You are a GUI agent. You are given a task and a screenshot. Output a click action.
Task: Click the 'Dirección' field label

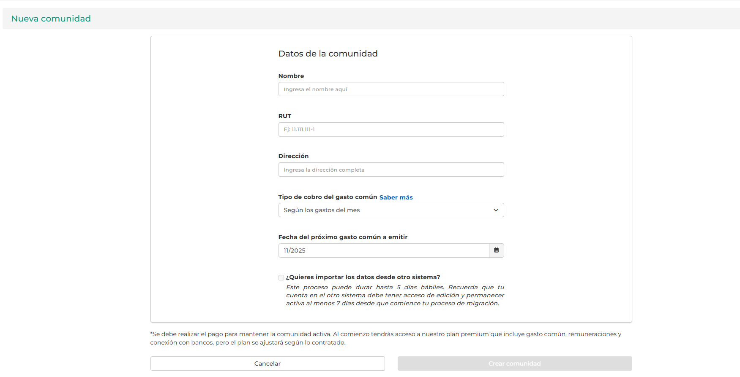tap(293, 156)
